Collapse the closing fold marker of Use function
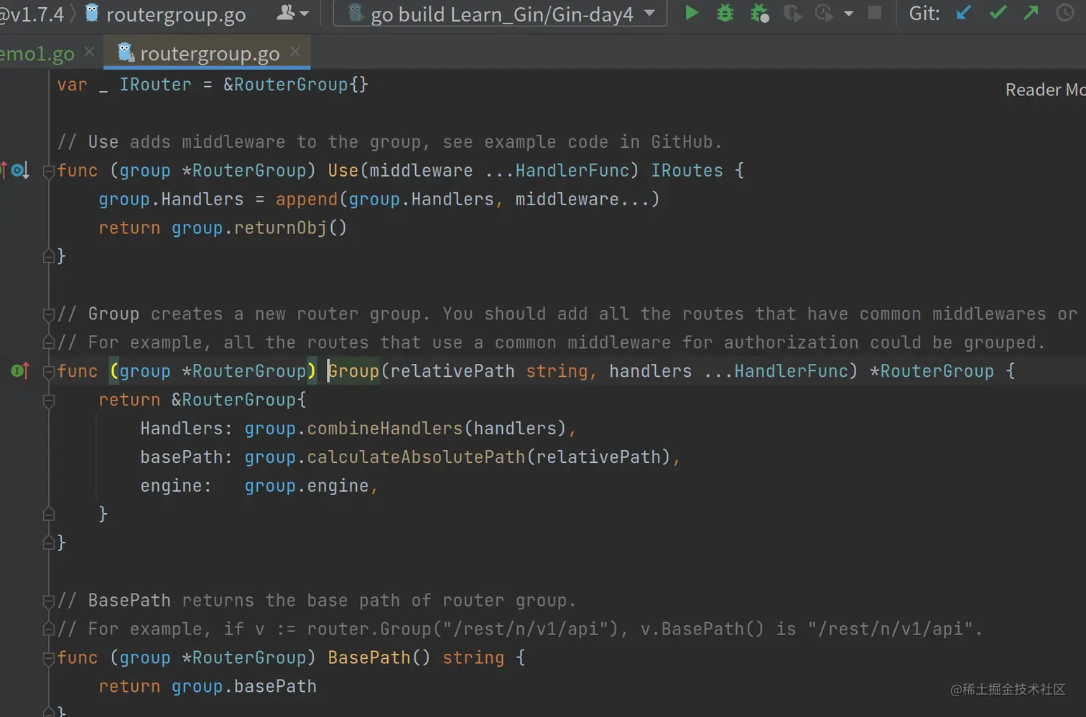Image resolution: width=1086 pixels, height=717 pixels. coord(49,256)
